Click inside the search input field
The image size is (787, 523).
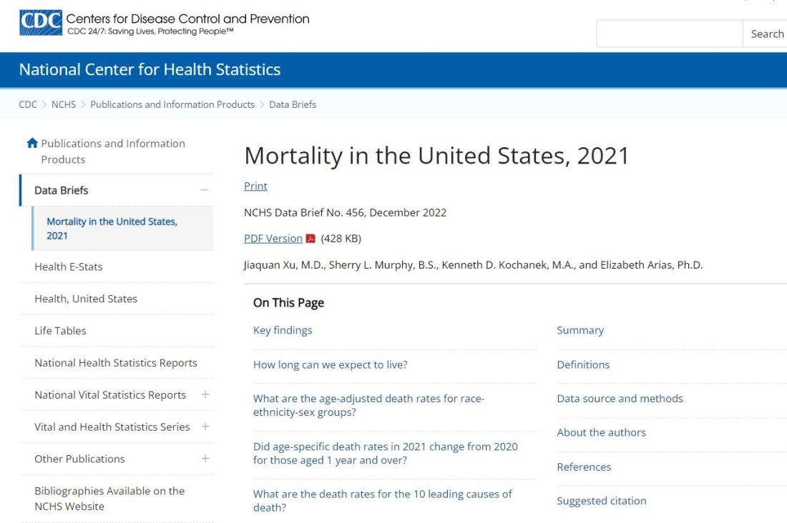coord(670,34)
